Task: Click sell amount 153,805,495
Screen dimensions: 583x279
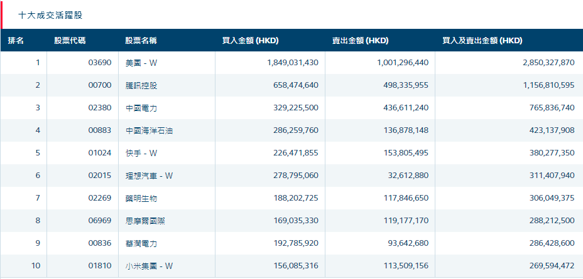Action: 406,153
